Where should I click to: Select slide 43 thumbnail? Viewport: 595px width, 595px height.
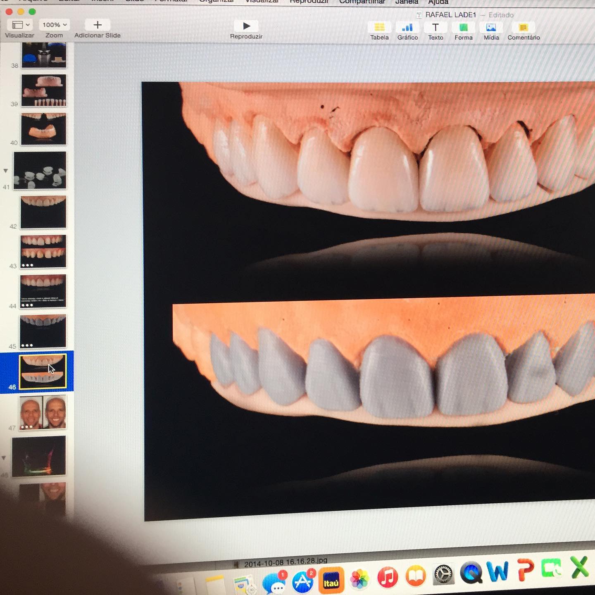(x=43, y=252)
